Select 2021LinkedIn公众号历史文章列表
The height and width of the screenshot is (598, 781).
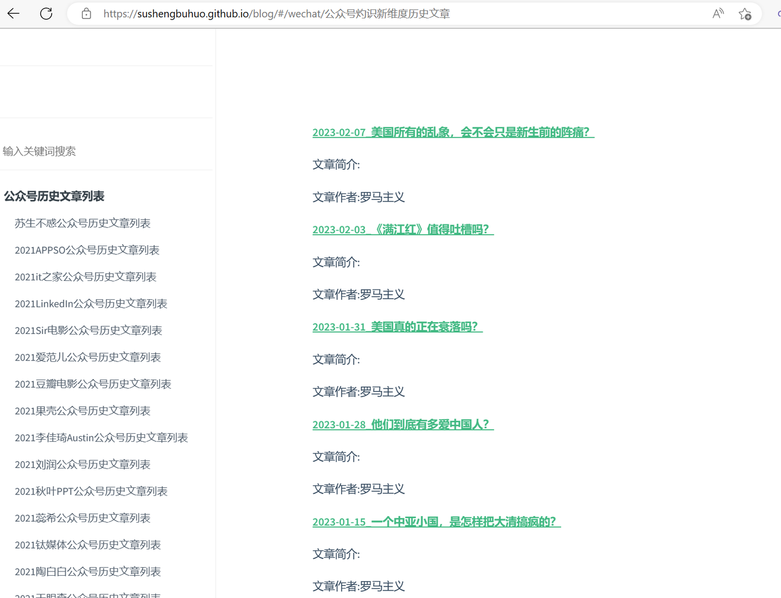point(91,304)
